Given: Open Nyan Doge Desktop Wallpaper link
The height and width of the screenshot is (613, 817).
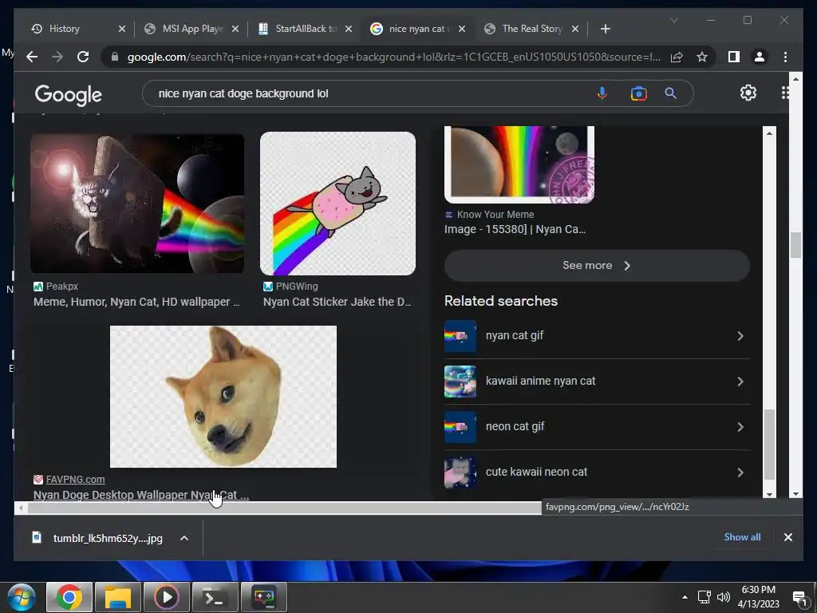Looking at the screenshot, I should point(141,495).
